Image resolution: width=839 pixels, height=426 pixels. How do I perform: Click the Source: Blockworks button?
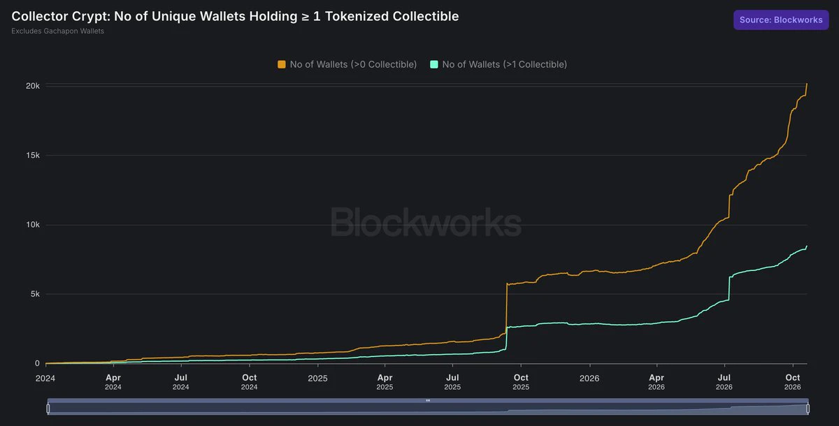tap(781, 20)
